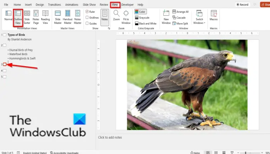Click 'Types of Birds' outline title
Screen dimensions: 270x154
[16, 35]
